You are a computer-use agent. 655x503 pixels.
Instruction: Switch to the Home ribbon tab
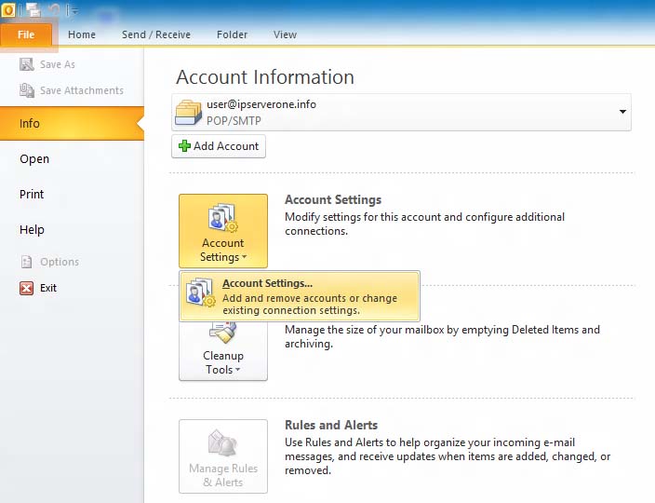click(x=82, y=34)
